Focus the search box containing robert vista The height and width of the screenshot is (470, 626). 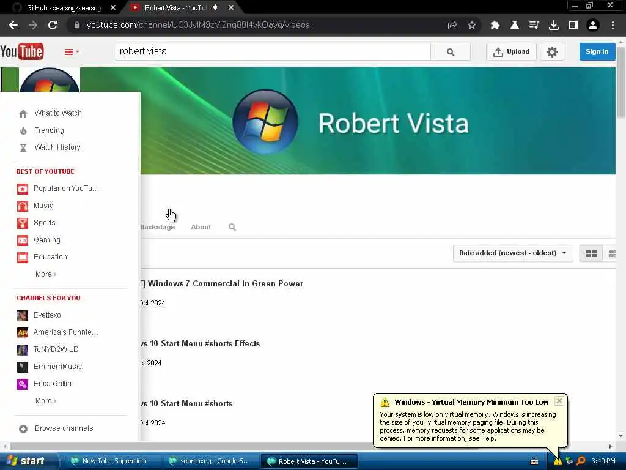pyautogui.click(x=273, y=51)
